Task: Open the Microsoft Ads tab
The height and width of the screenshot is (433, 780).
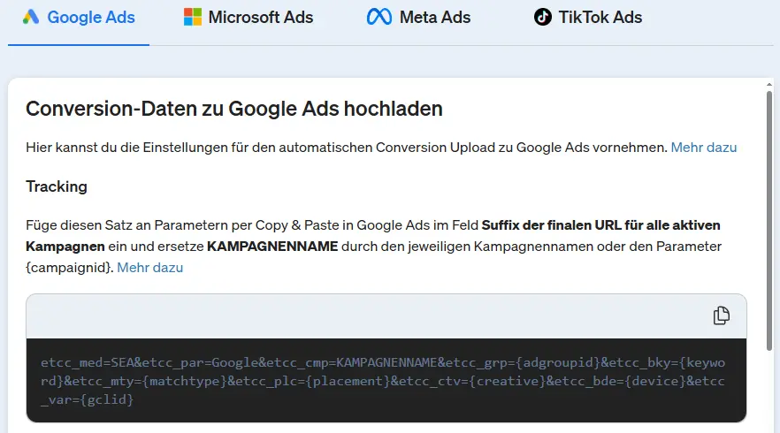Action: click(249, 18)
